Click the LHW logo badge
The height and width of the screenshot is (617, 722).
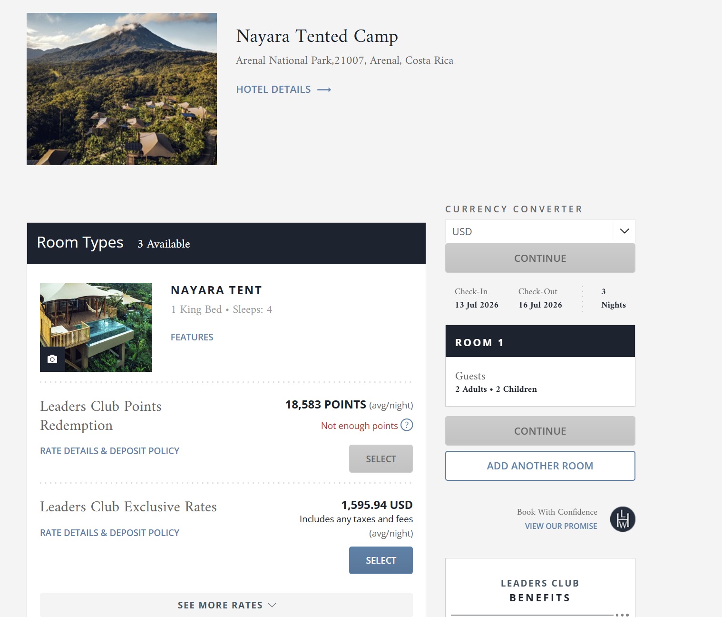623,519
